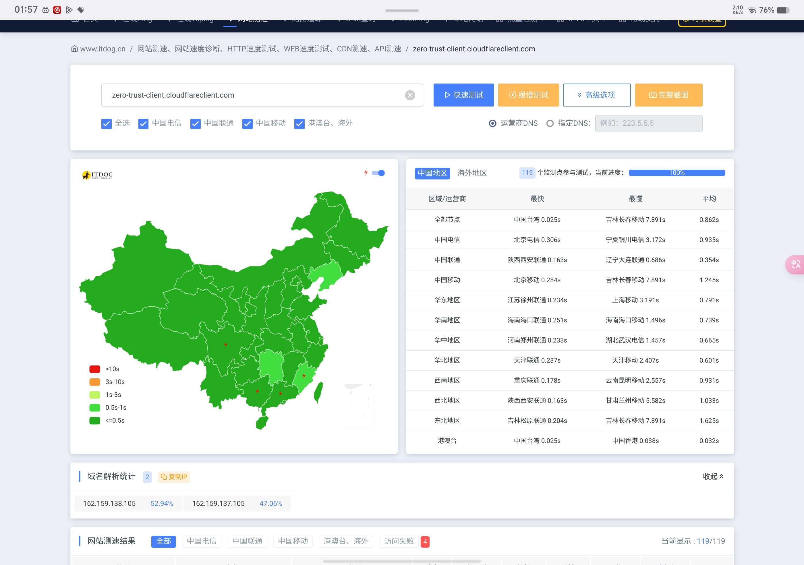Start the 快速测试 speed test

click(x=463, y=95)
